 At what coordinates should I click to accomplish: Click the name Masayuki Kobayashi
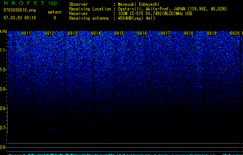[139, 4]
